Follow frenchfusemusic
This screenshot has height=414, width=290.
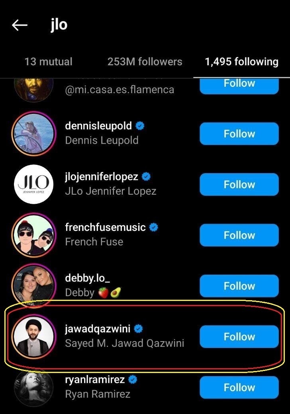(239, 235)
